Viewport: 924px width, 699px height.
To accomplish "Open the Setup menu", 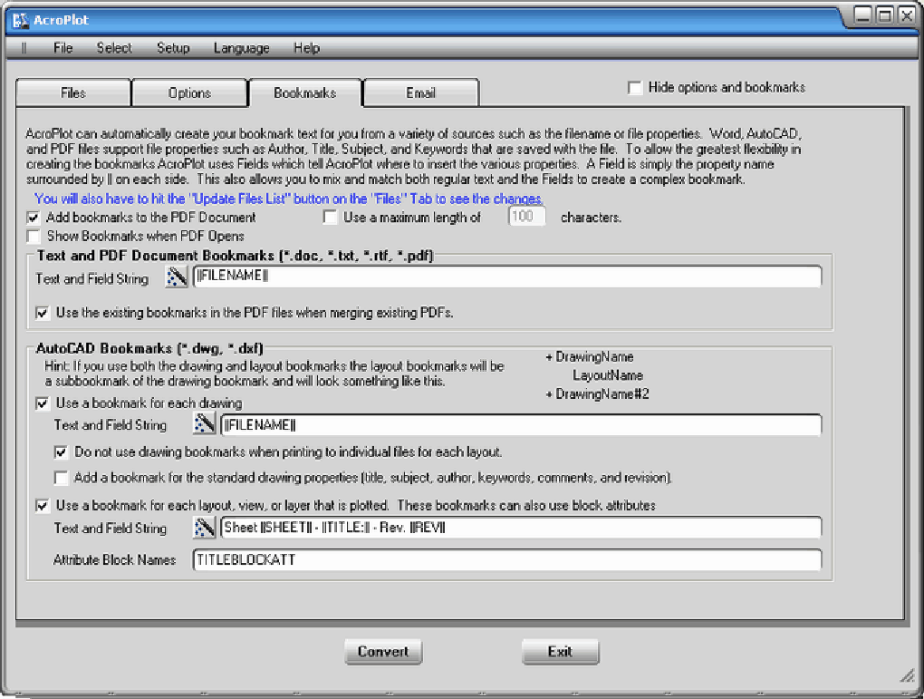I will 173,48.
